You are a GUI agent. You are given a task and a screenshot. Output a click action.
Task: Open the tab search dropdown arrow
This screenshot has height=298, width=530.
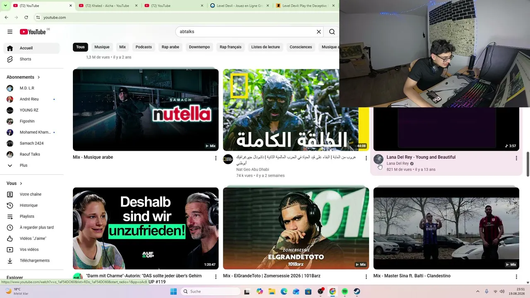5,5
